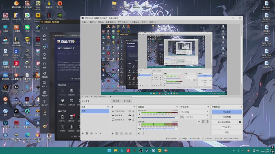Image resolution: width=275 pixels, height=154 pixels.
Task: Open OBS Studio from the taskbar
Action: [x=141, y=151]
